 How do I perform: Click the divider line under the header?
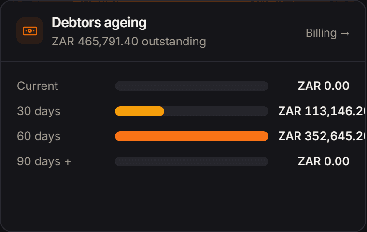[x=183, y=61]
